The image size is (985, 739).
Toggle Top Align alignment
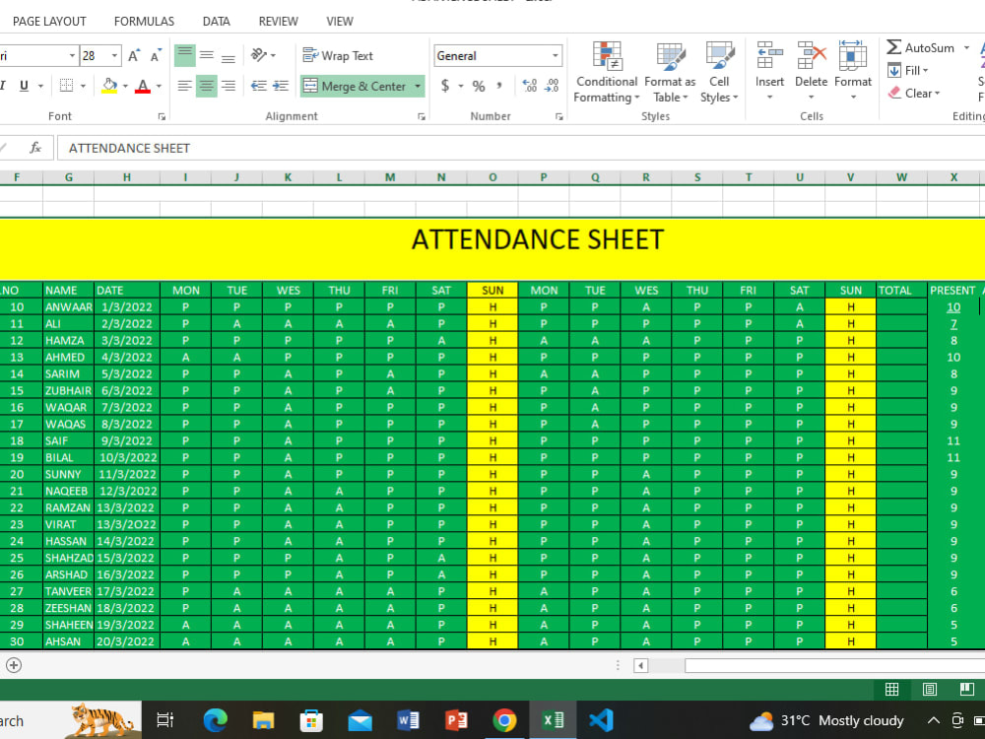[185, 55]
